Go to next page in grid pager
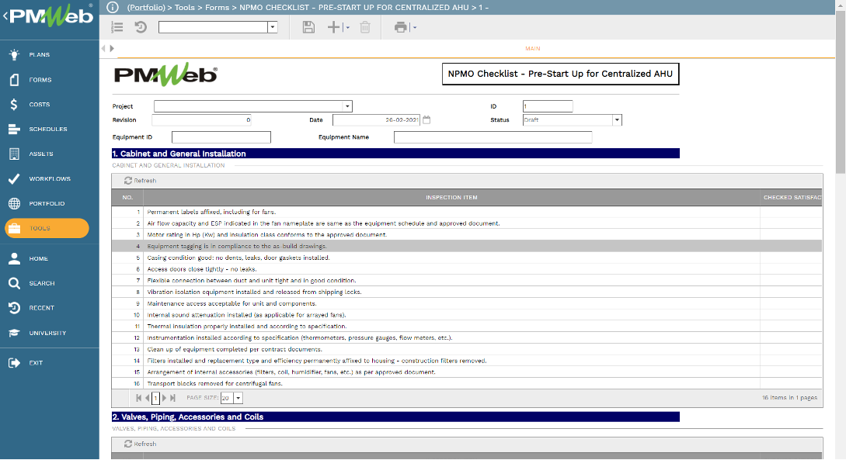The height and width of the screenshot is (460, 846). tap(165, 398)
